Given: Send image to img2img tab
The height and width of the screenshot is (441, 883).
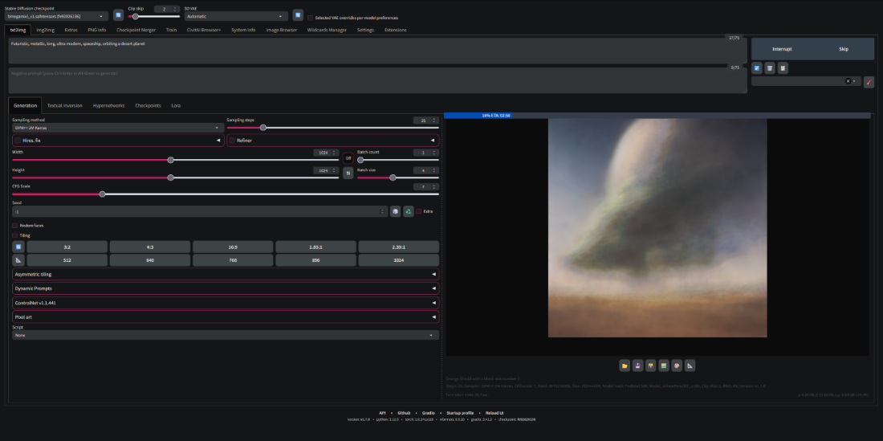Looking at the screenshot, I should point(663,365).
